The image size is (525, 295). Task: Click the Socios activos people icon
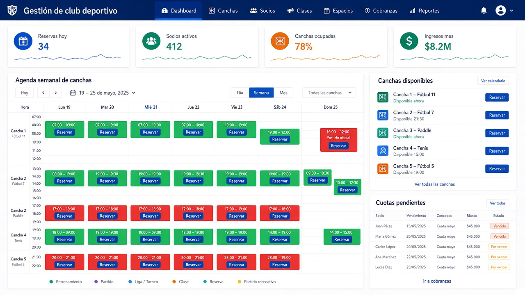coord(151,41)
